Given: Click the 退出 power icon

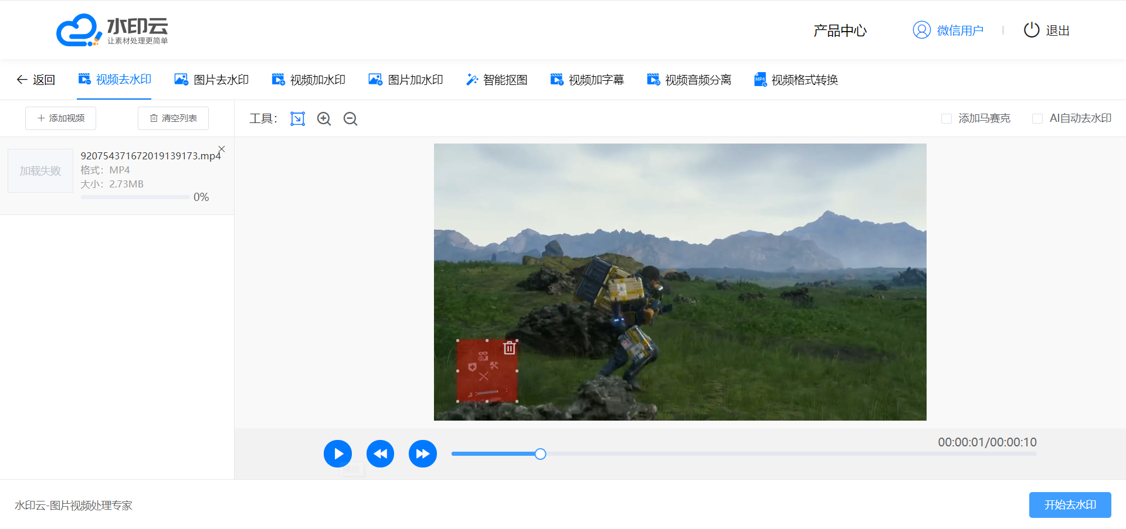Looking at the screenshot, I should [1032, 30].
